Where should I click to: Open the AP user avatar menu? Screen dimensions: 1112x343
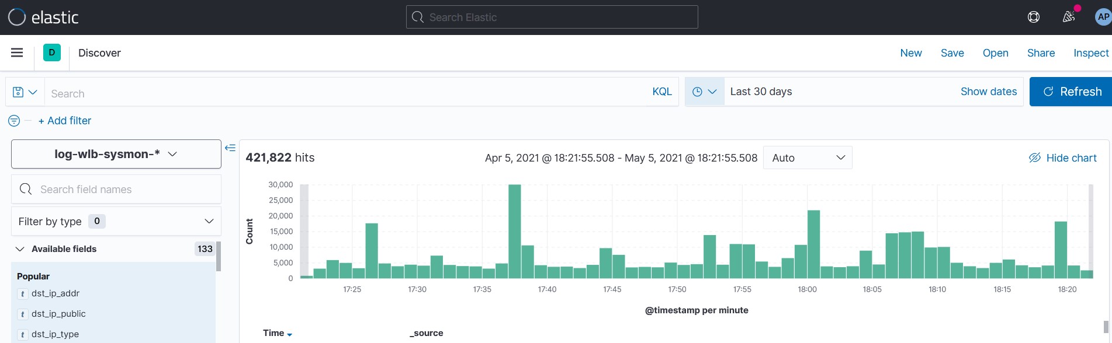pos(1103,17)
